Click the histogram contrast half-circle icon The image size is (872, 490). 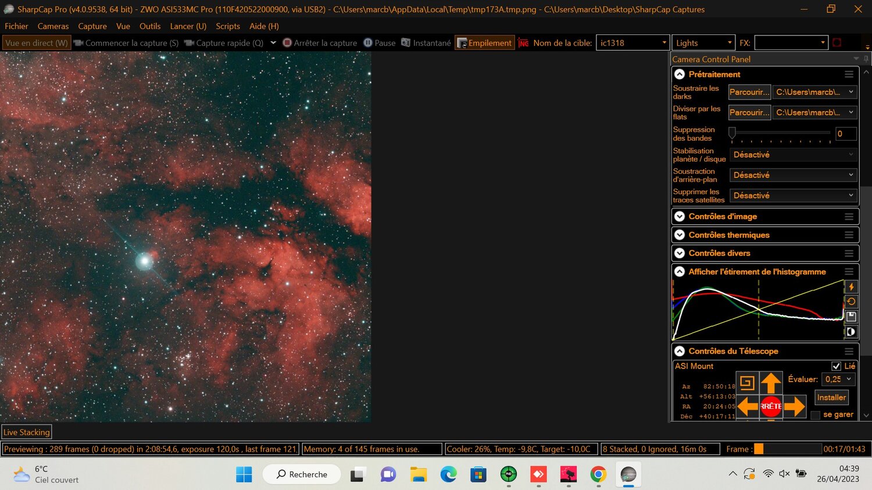pyautogui.click(x=851, y=332)
